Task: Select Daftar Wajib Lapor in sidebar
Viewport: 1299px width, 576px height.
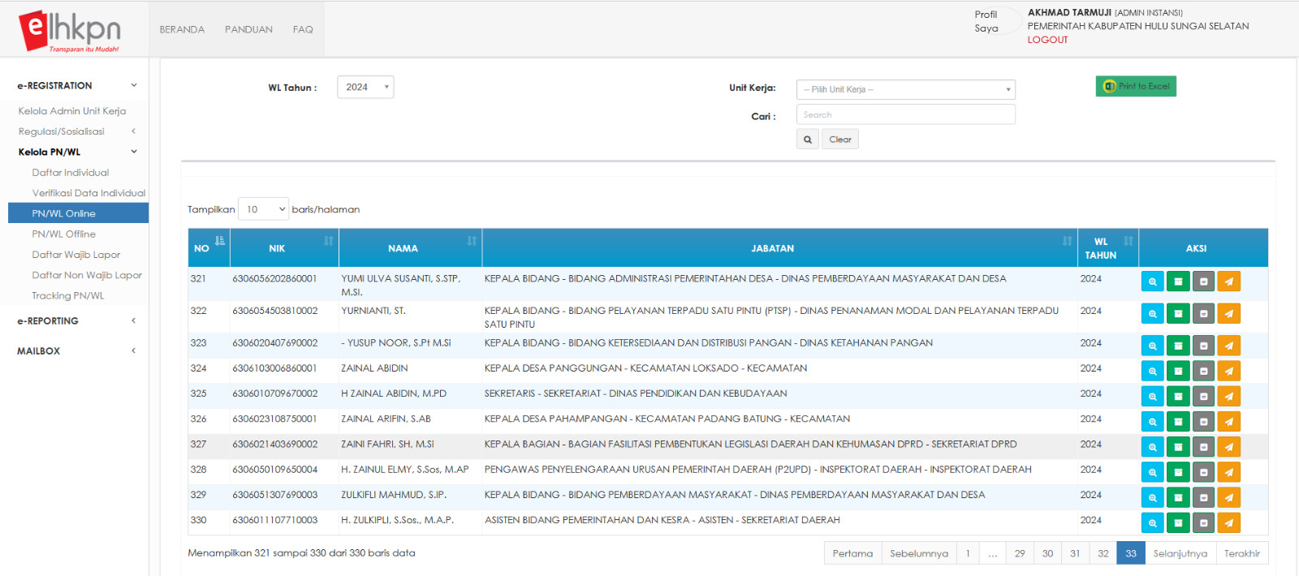Action: (x=76, y=255)
